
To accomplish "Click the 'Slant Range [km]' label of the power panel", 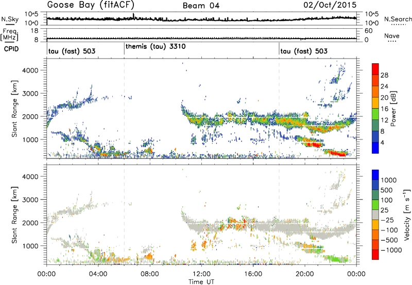I will tap(14, 109).
